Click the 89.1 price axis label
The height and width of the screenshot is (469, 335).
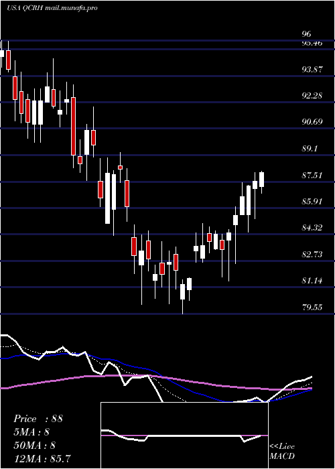310,149
